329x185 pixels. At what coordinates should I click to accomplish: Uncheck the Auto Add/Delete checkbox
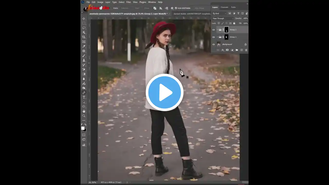pos(176,8)
